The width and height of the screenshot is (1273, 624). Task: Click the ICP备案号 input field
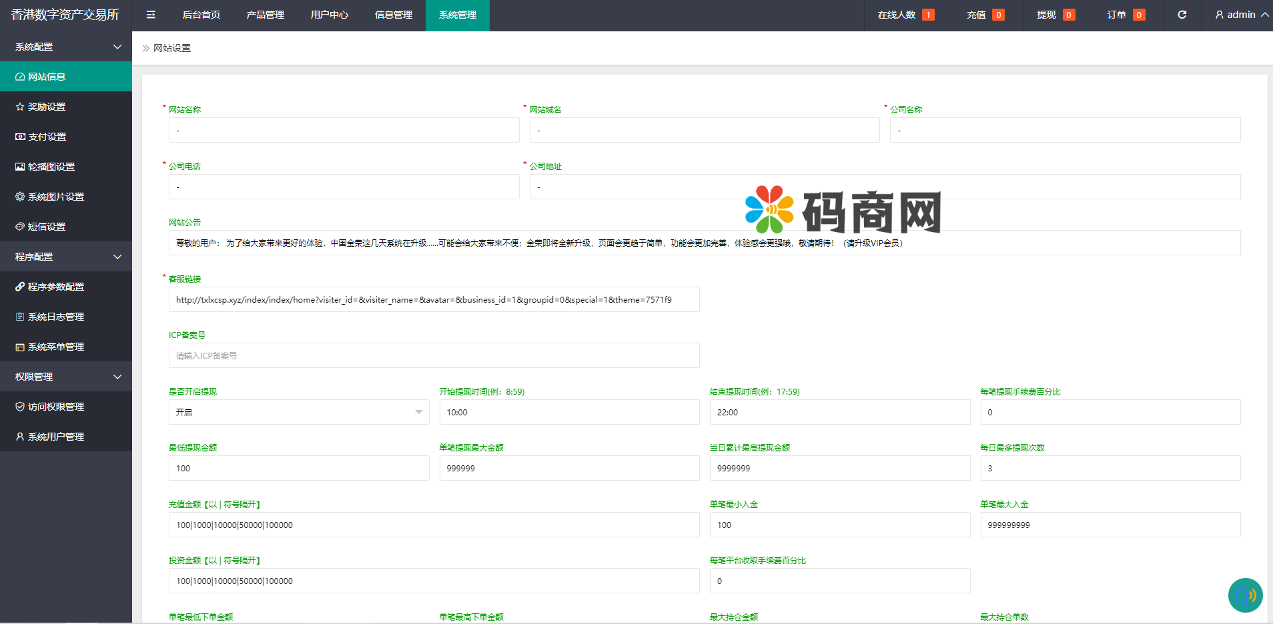[x=434, y=355]
